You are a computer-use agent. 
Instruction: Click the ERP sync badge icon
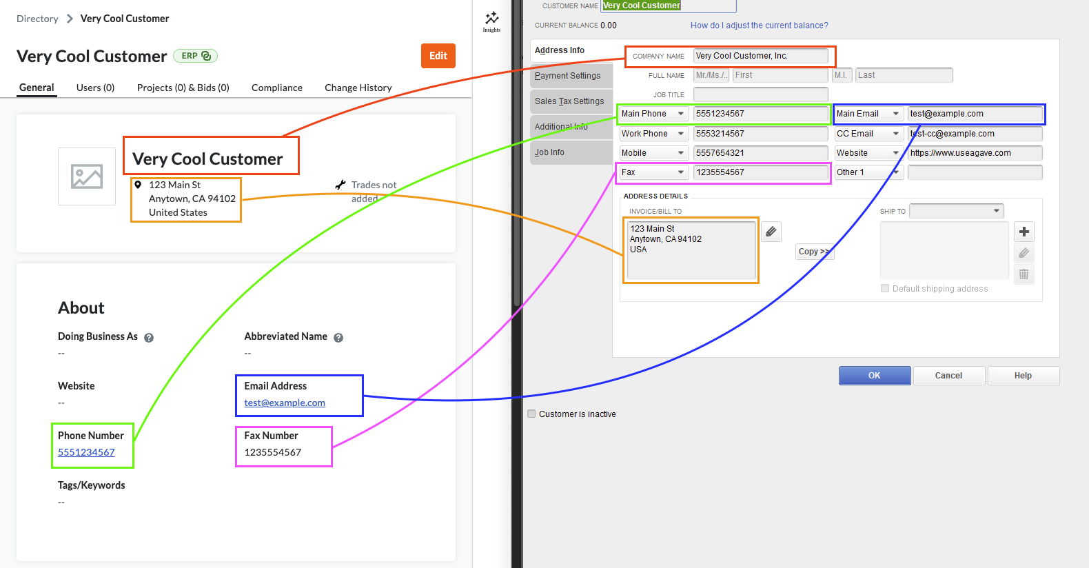[206, 56]
